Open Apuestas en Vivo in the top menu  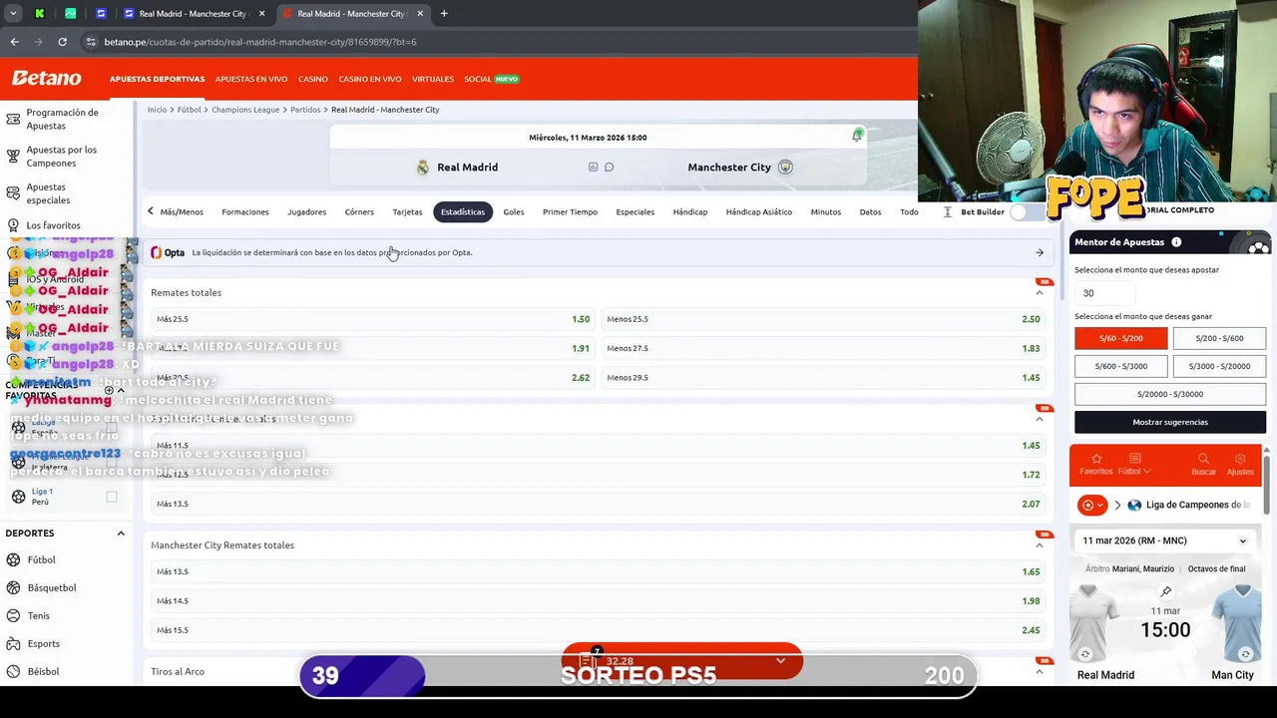251,79
